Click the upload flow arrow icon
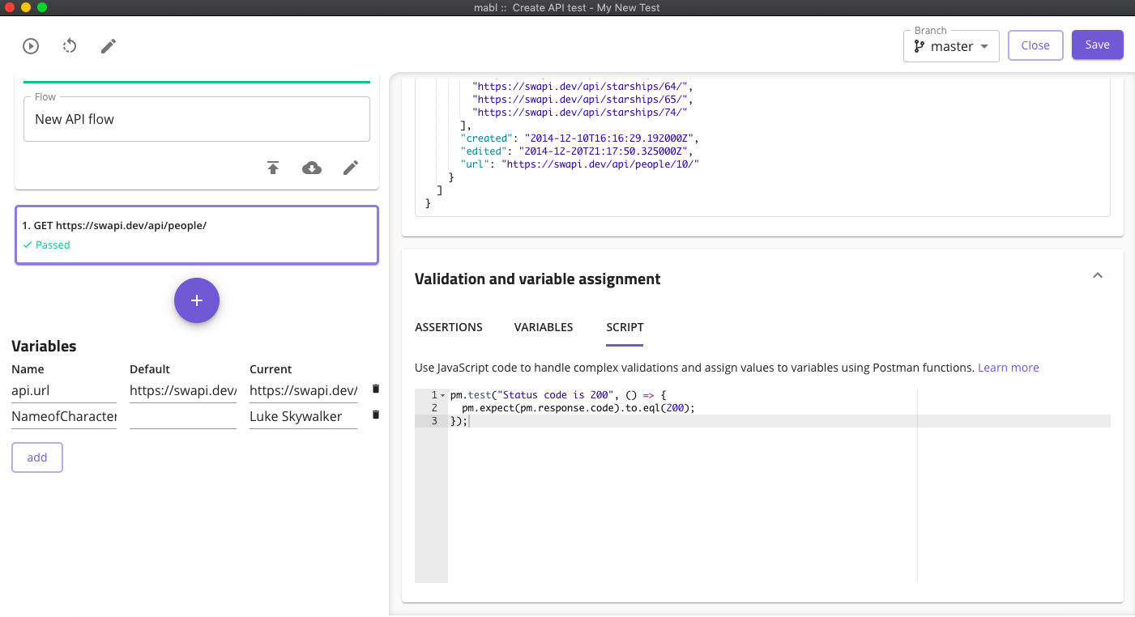 click(x=273, y=168)
